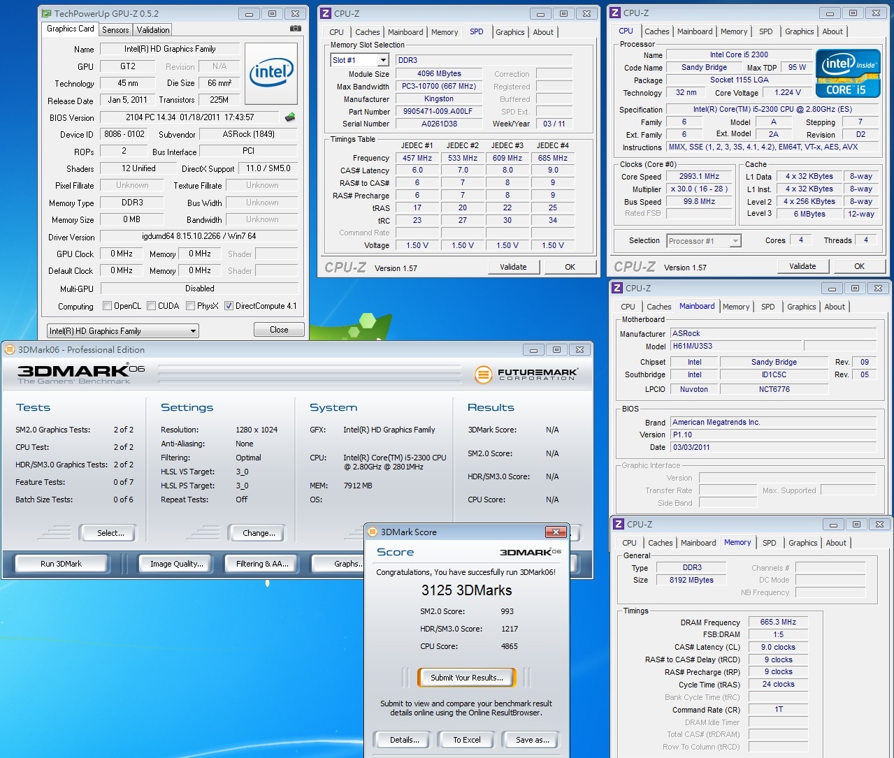Click the '3125 3DMarks' score text
Viewport: 894px width, 758px height.
[x=466, y=590]
